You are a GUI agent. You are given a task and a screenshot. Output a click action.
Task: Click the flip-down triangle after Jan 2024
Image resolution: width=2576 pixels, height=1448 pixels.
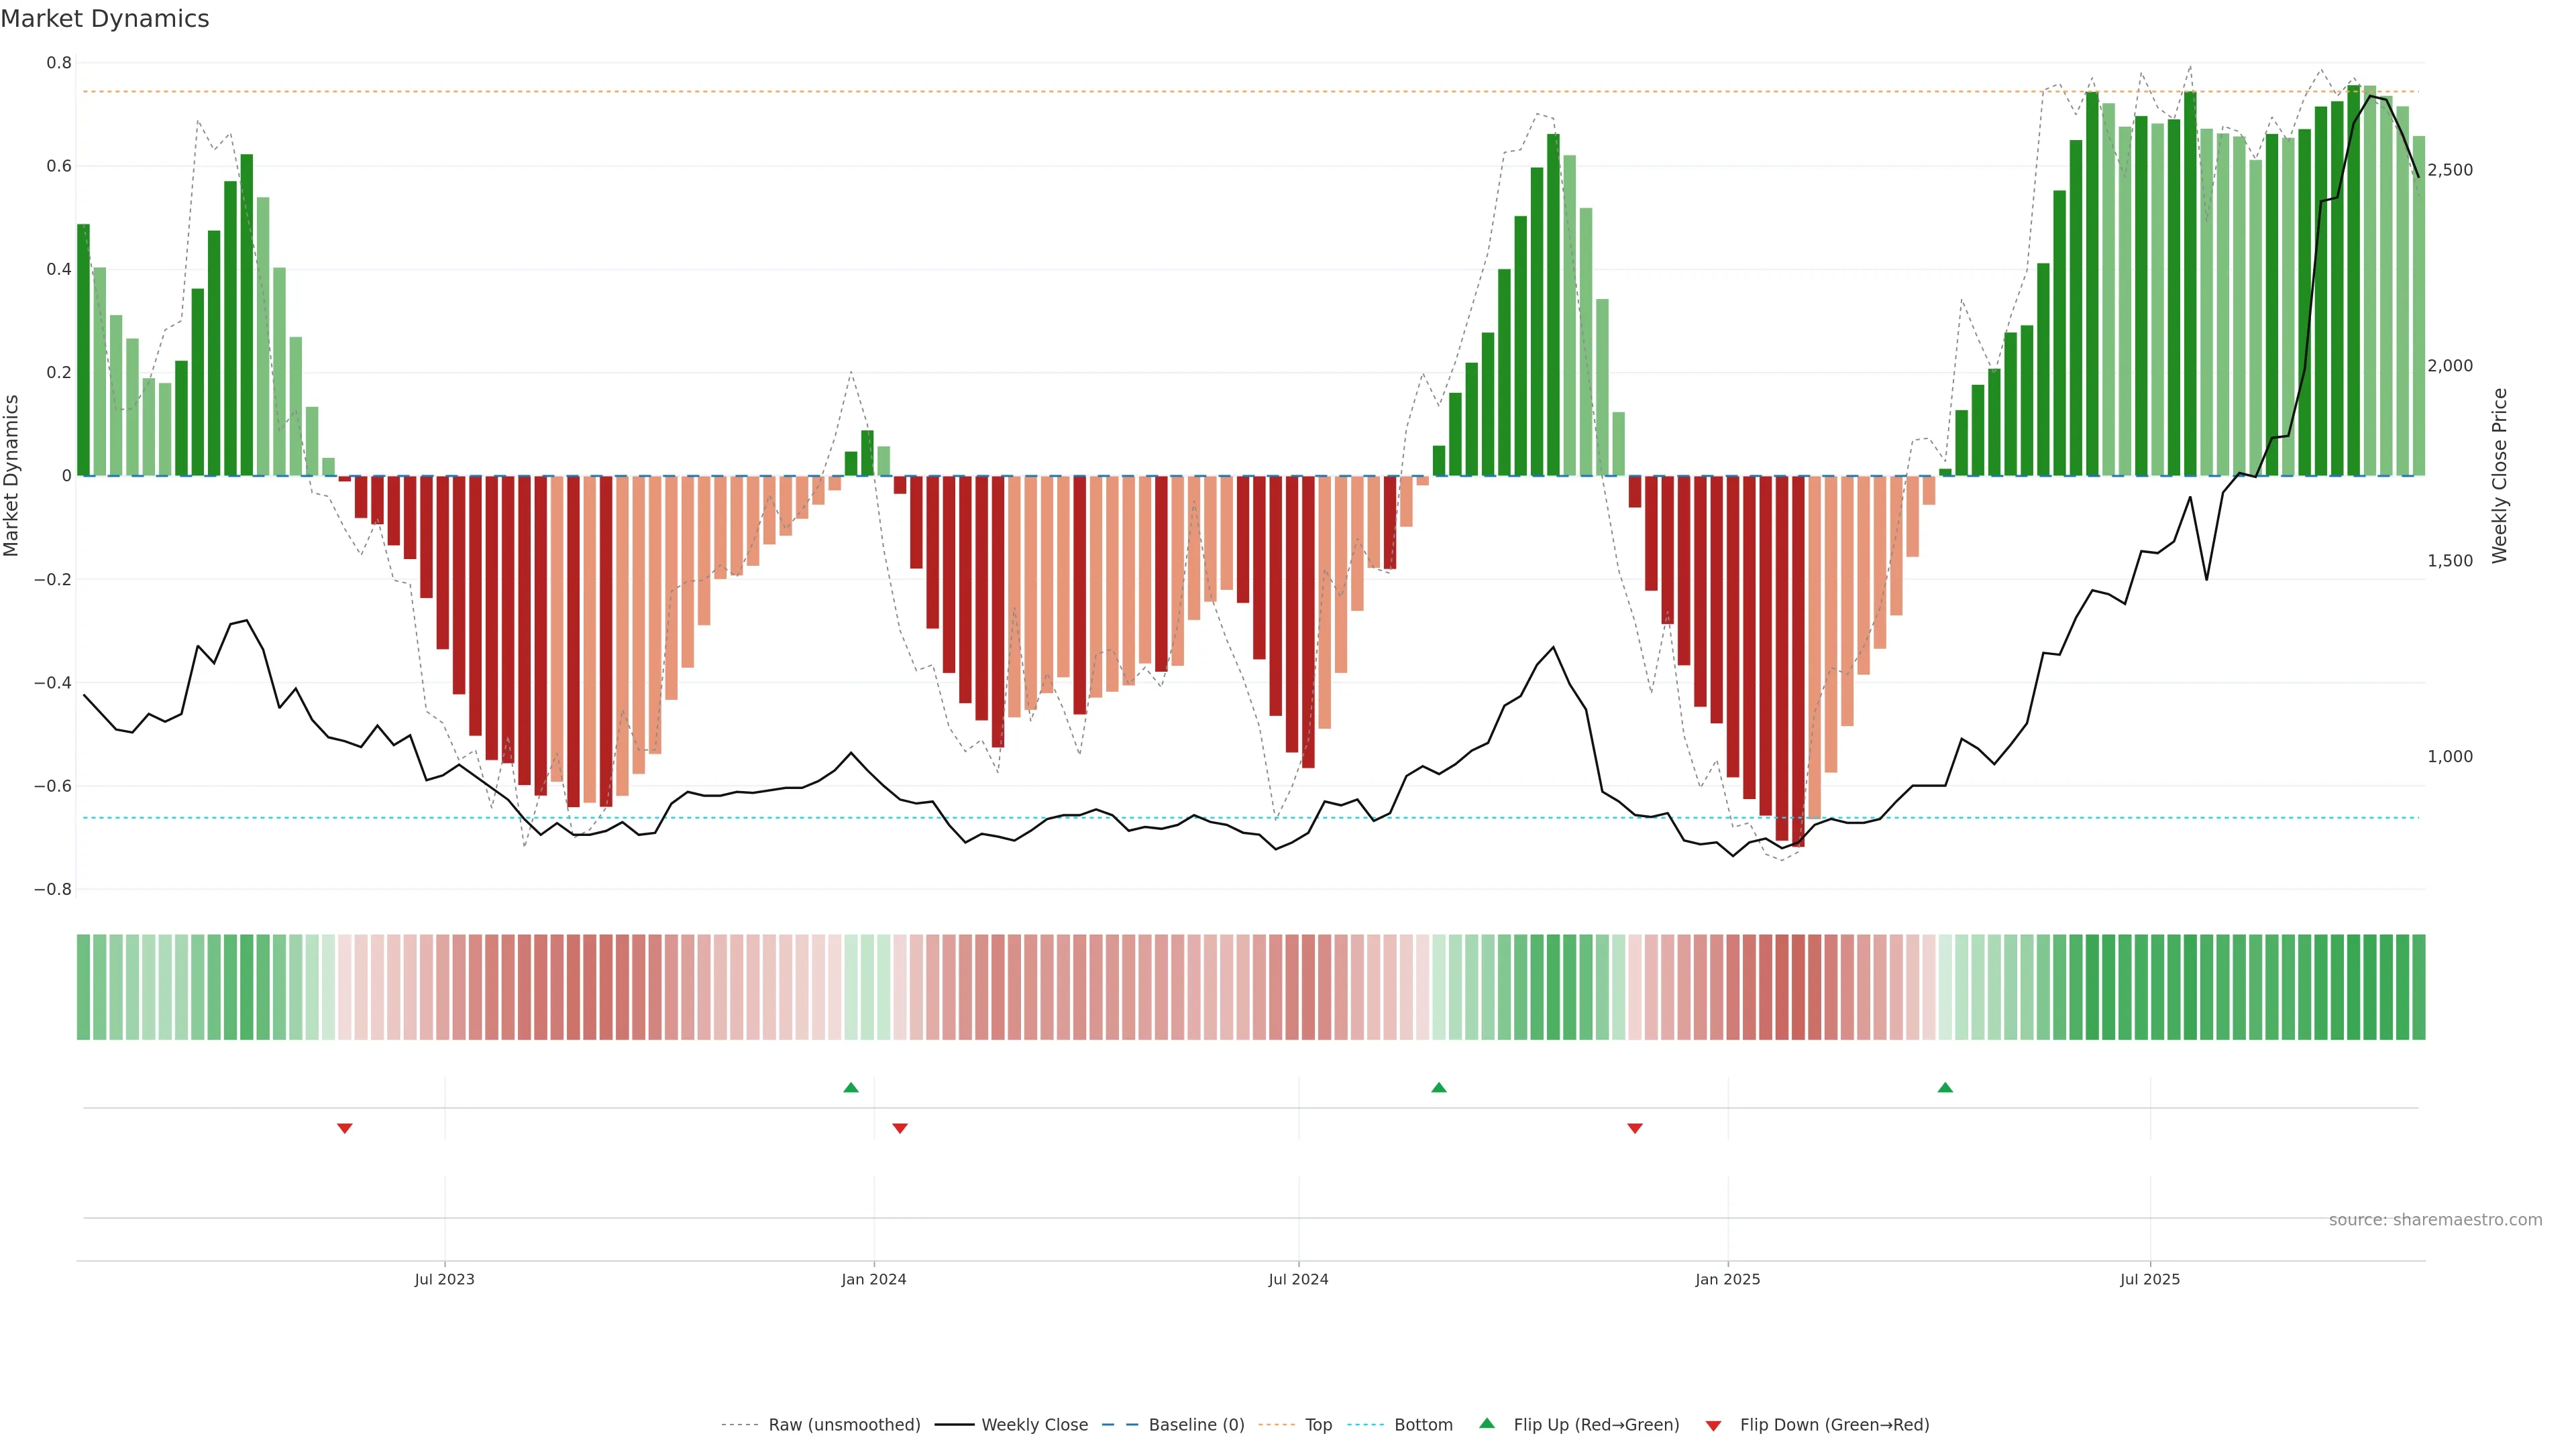(x=899, y=1128)
